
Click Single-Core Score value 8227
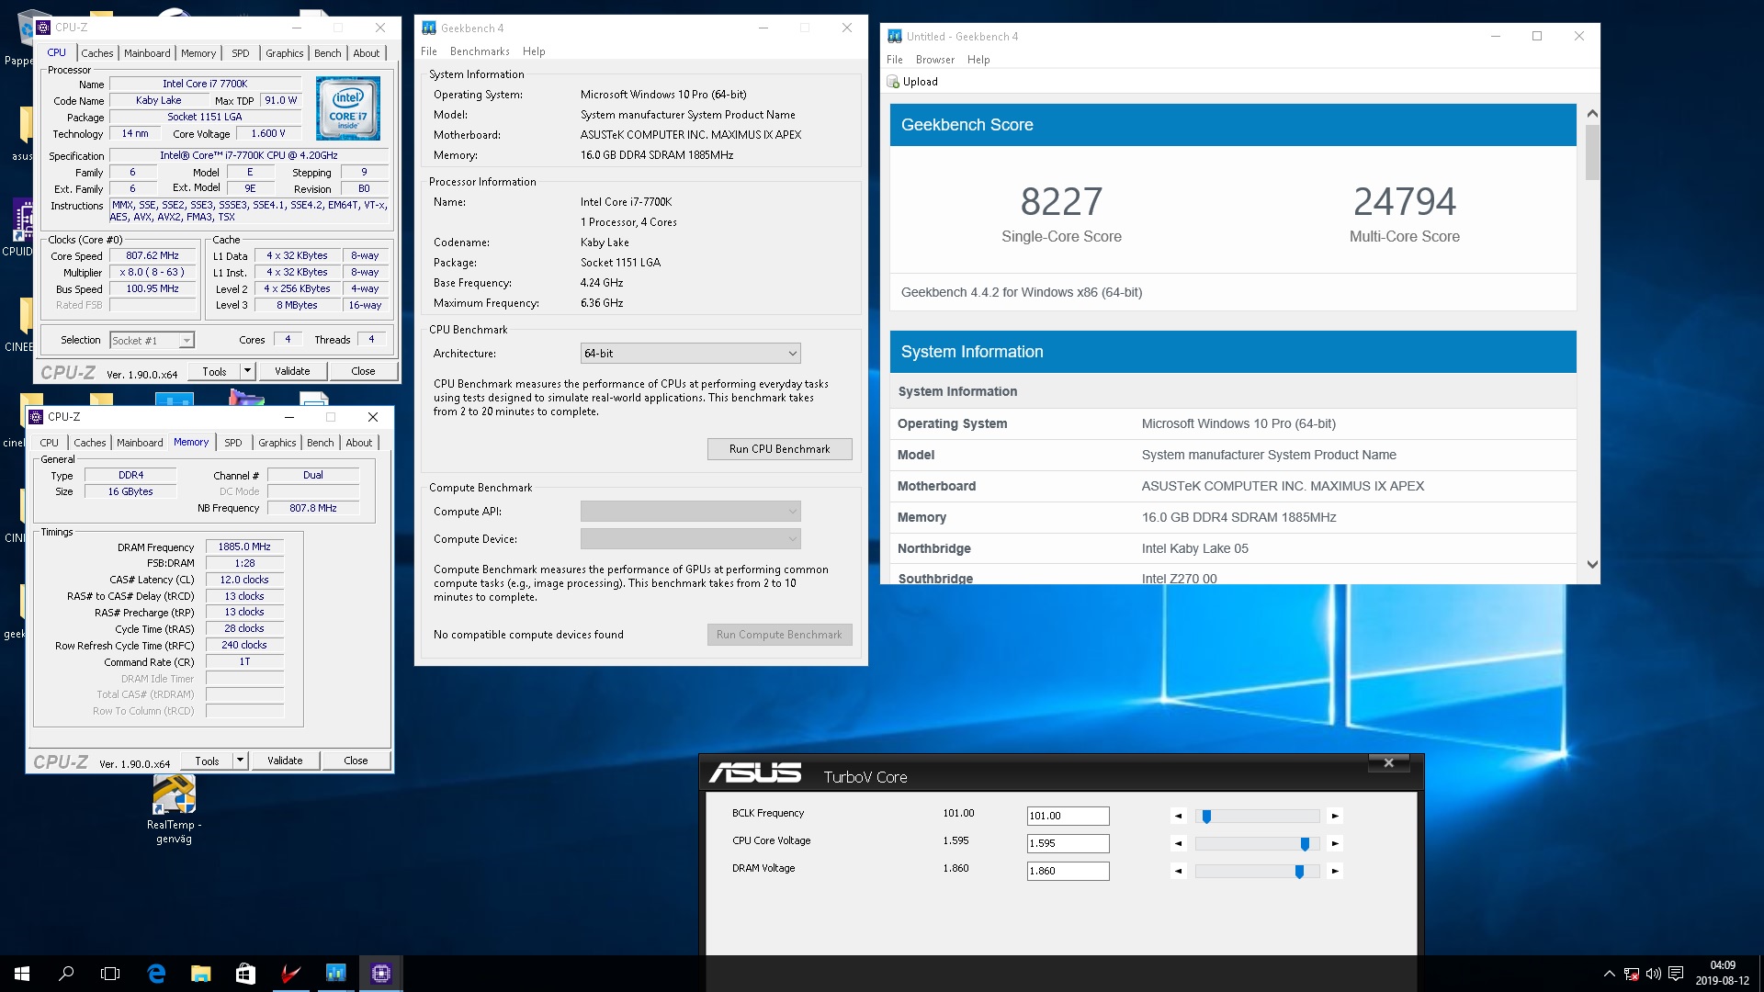tap(1061, 201)
